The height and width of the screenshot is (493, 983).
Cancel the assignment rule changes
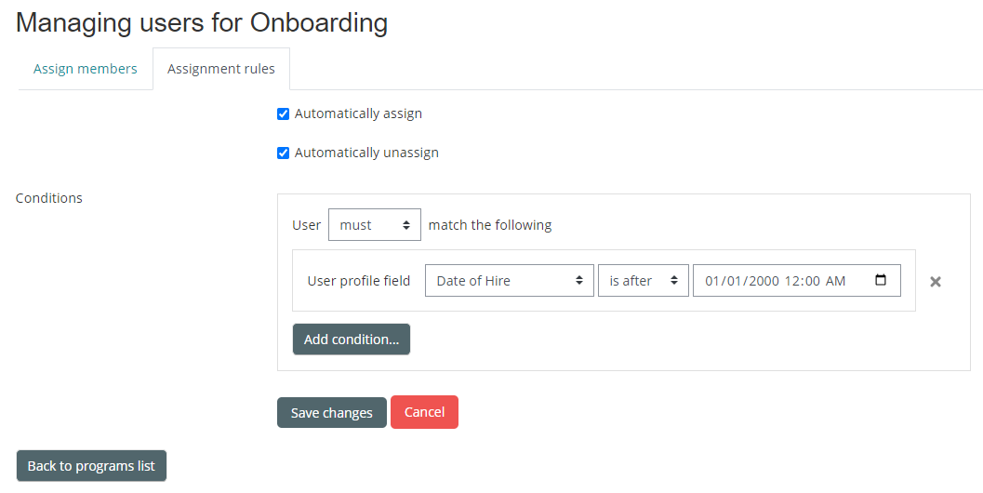click(424, 412)
